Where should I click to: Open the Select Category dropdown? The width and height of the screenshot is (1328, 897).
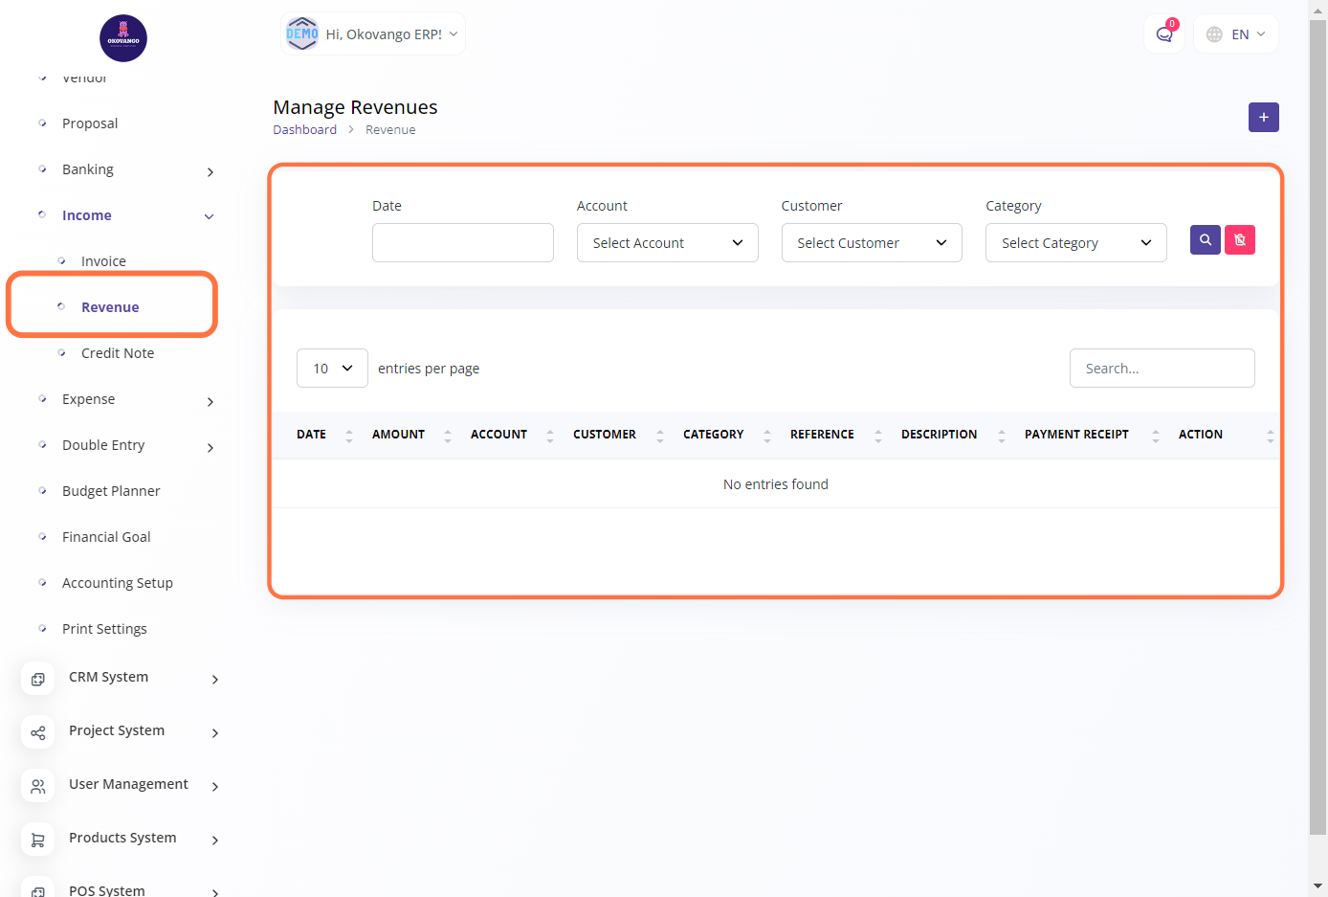[1075, 243]
